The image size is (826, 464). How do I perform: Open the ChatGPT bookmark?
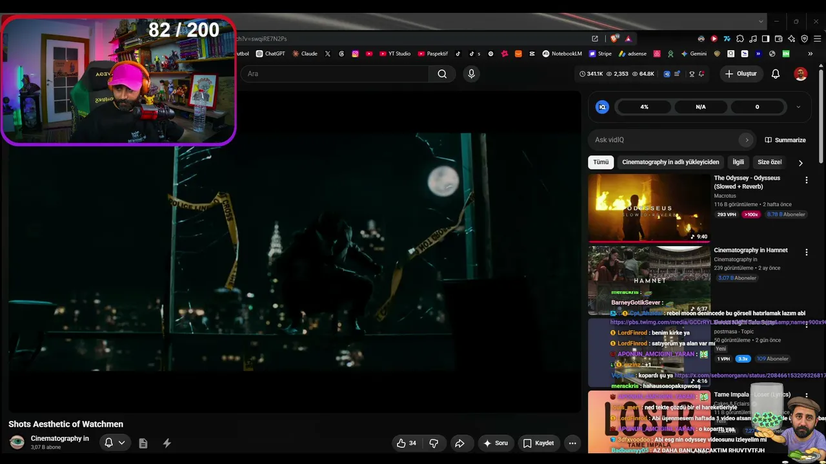point(270,54)
